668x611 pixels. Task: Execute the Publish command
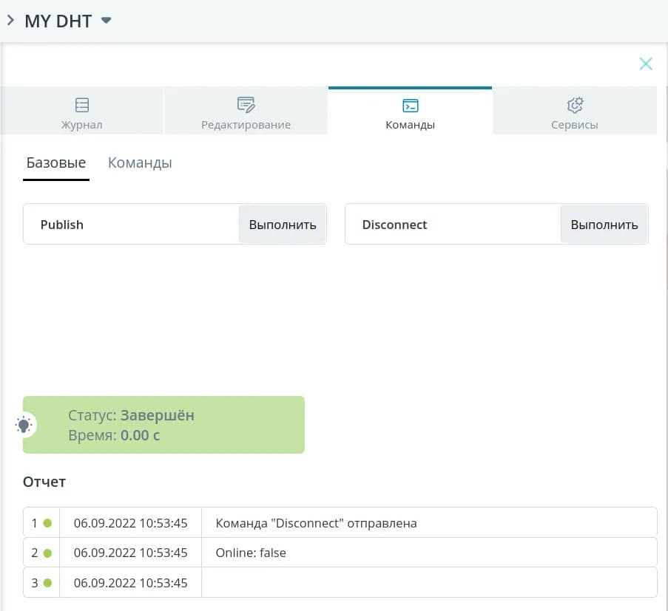click(282, 225)
